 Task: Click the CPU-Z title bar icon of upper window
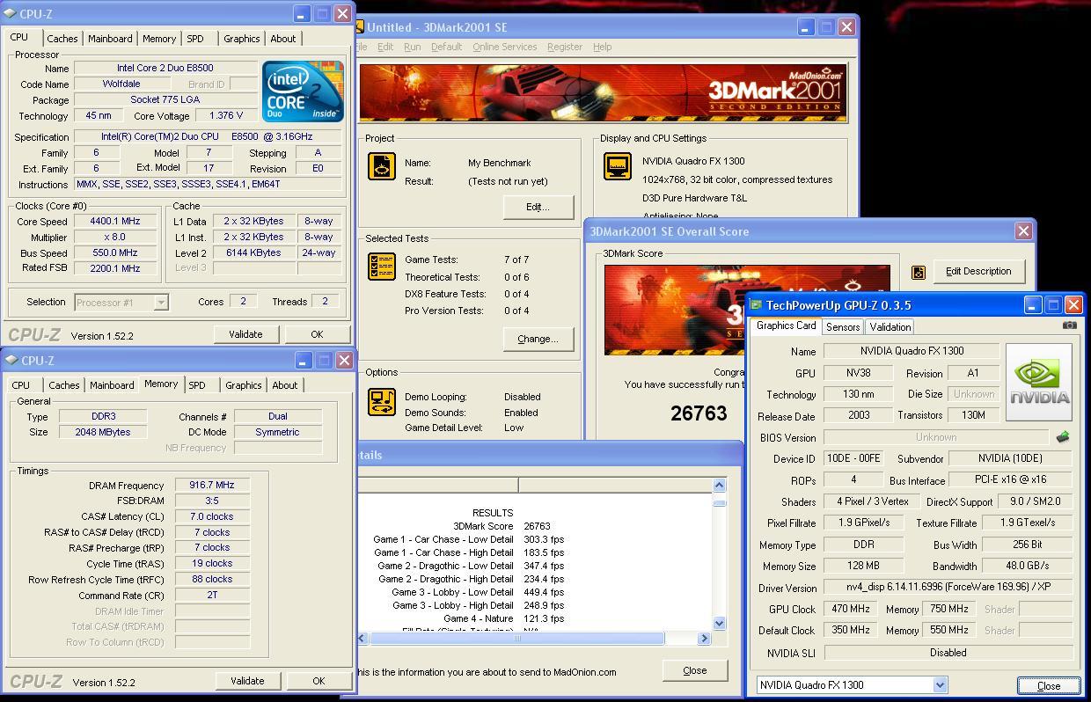(11, 14)
